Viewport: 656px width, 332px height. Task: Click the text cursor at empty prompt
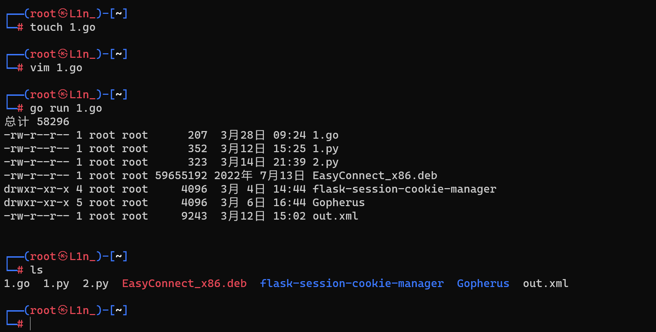pyautogui.click(x=30, y=324)
